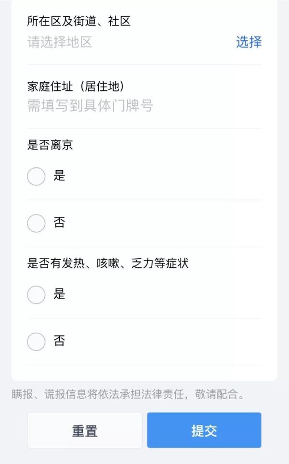
Task: Choose 是 radio circle for 发热咳嗽 symptoms
Action: (36, 295)
